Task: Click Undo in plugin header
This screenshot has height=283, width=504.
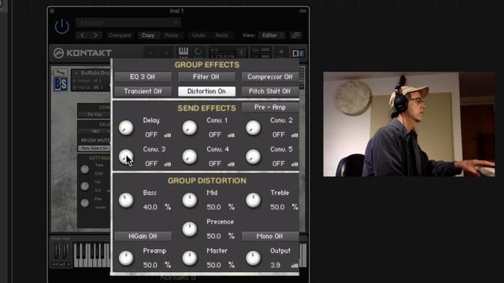Action: tap(198, 35)
